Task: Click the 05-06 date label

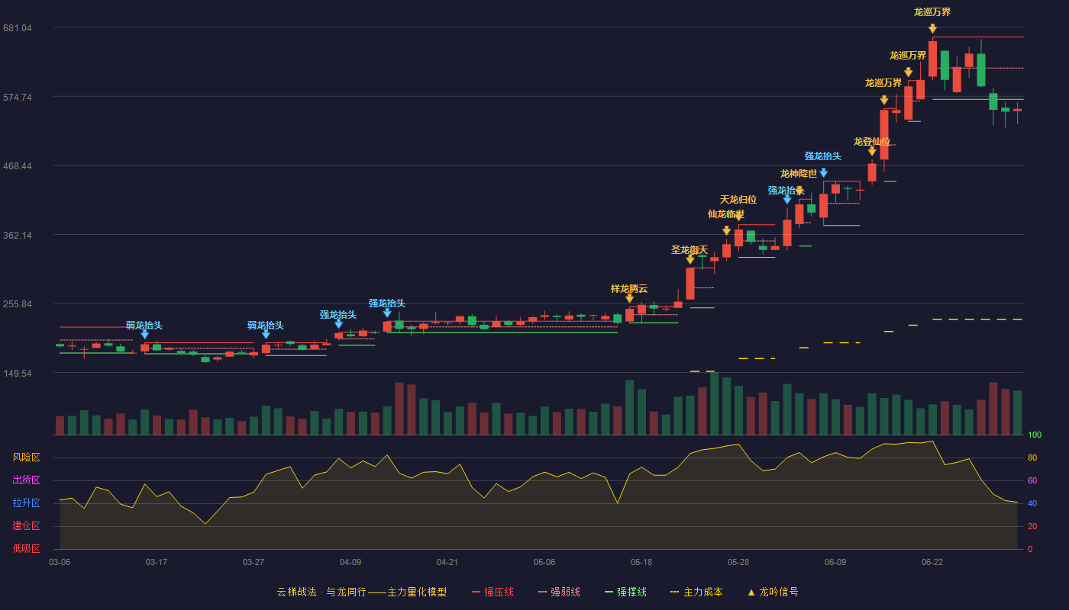Action: 544,562
